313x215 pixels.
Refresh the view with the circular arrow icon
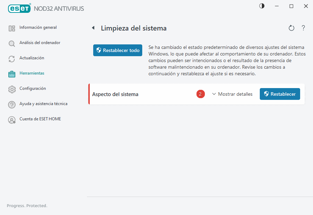tap(291, 28)
